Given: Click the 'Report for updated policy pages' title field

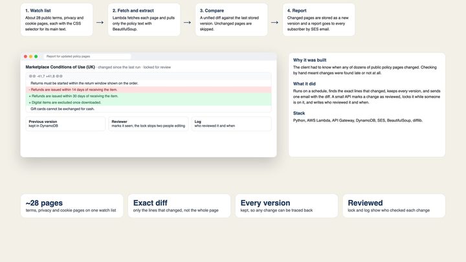Looking at the screenshot, I should [87, 56].
